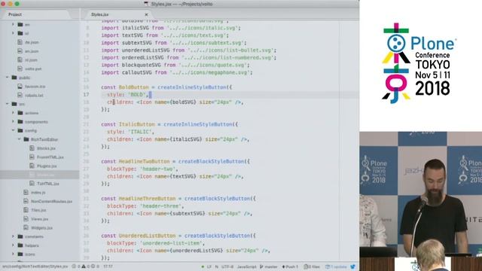Image resolution: width=482 pixels, height=271 pixels.
Task: Click the 'const HeadlineThreeButton' code line
Action: click(x=178, y=199)
